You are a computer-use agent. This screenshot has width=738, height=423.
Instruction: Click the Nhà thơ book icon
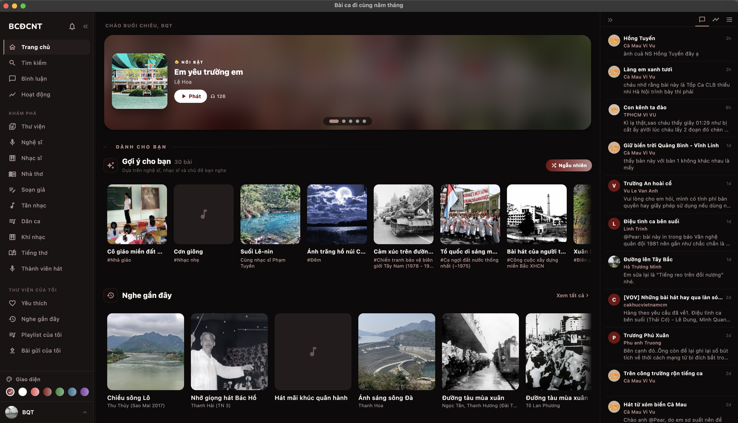[x=12, y=174]
